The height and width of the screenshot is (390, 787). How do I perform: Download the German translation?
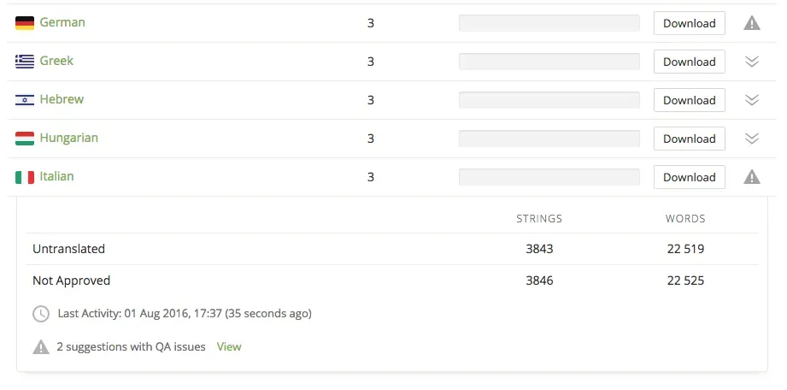tap(689, 23)
